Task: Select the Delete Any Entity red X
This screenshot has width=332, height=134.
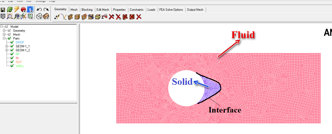Action: tap(139, 17)
